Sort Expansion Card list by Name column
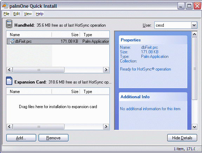Screen dimensions: 202x153 pyautogui.click(x=29, y=92)
